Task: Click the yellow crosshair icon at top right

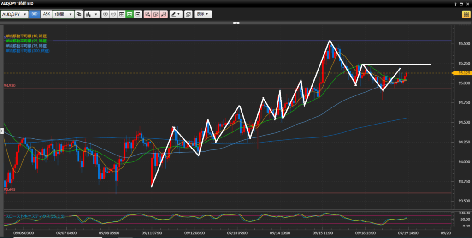Action: [466, 14]
